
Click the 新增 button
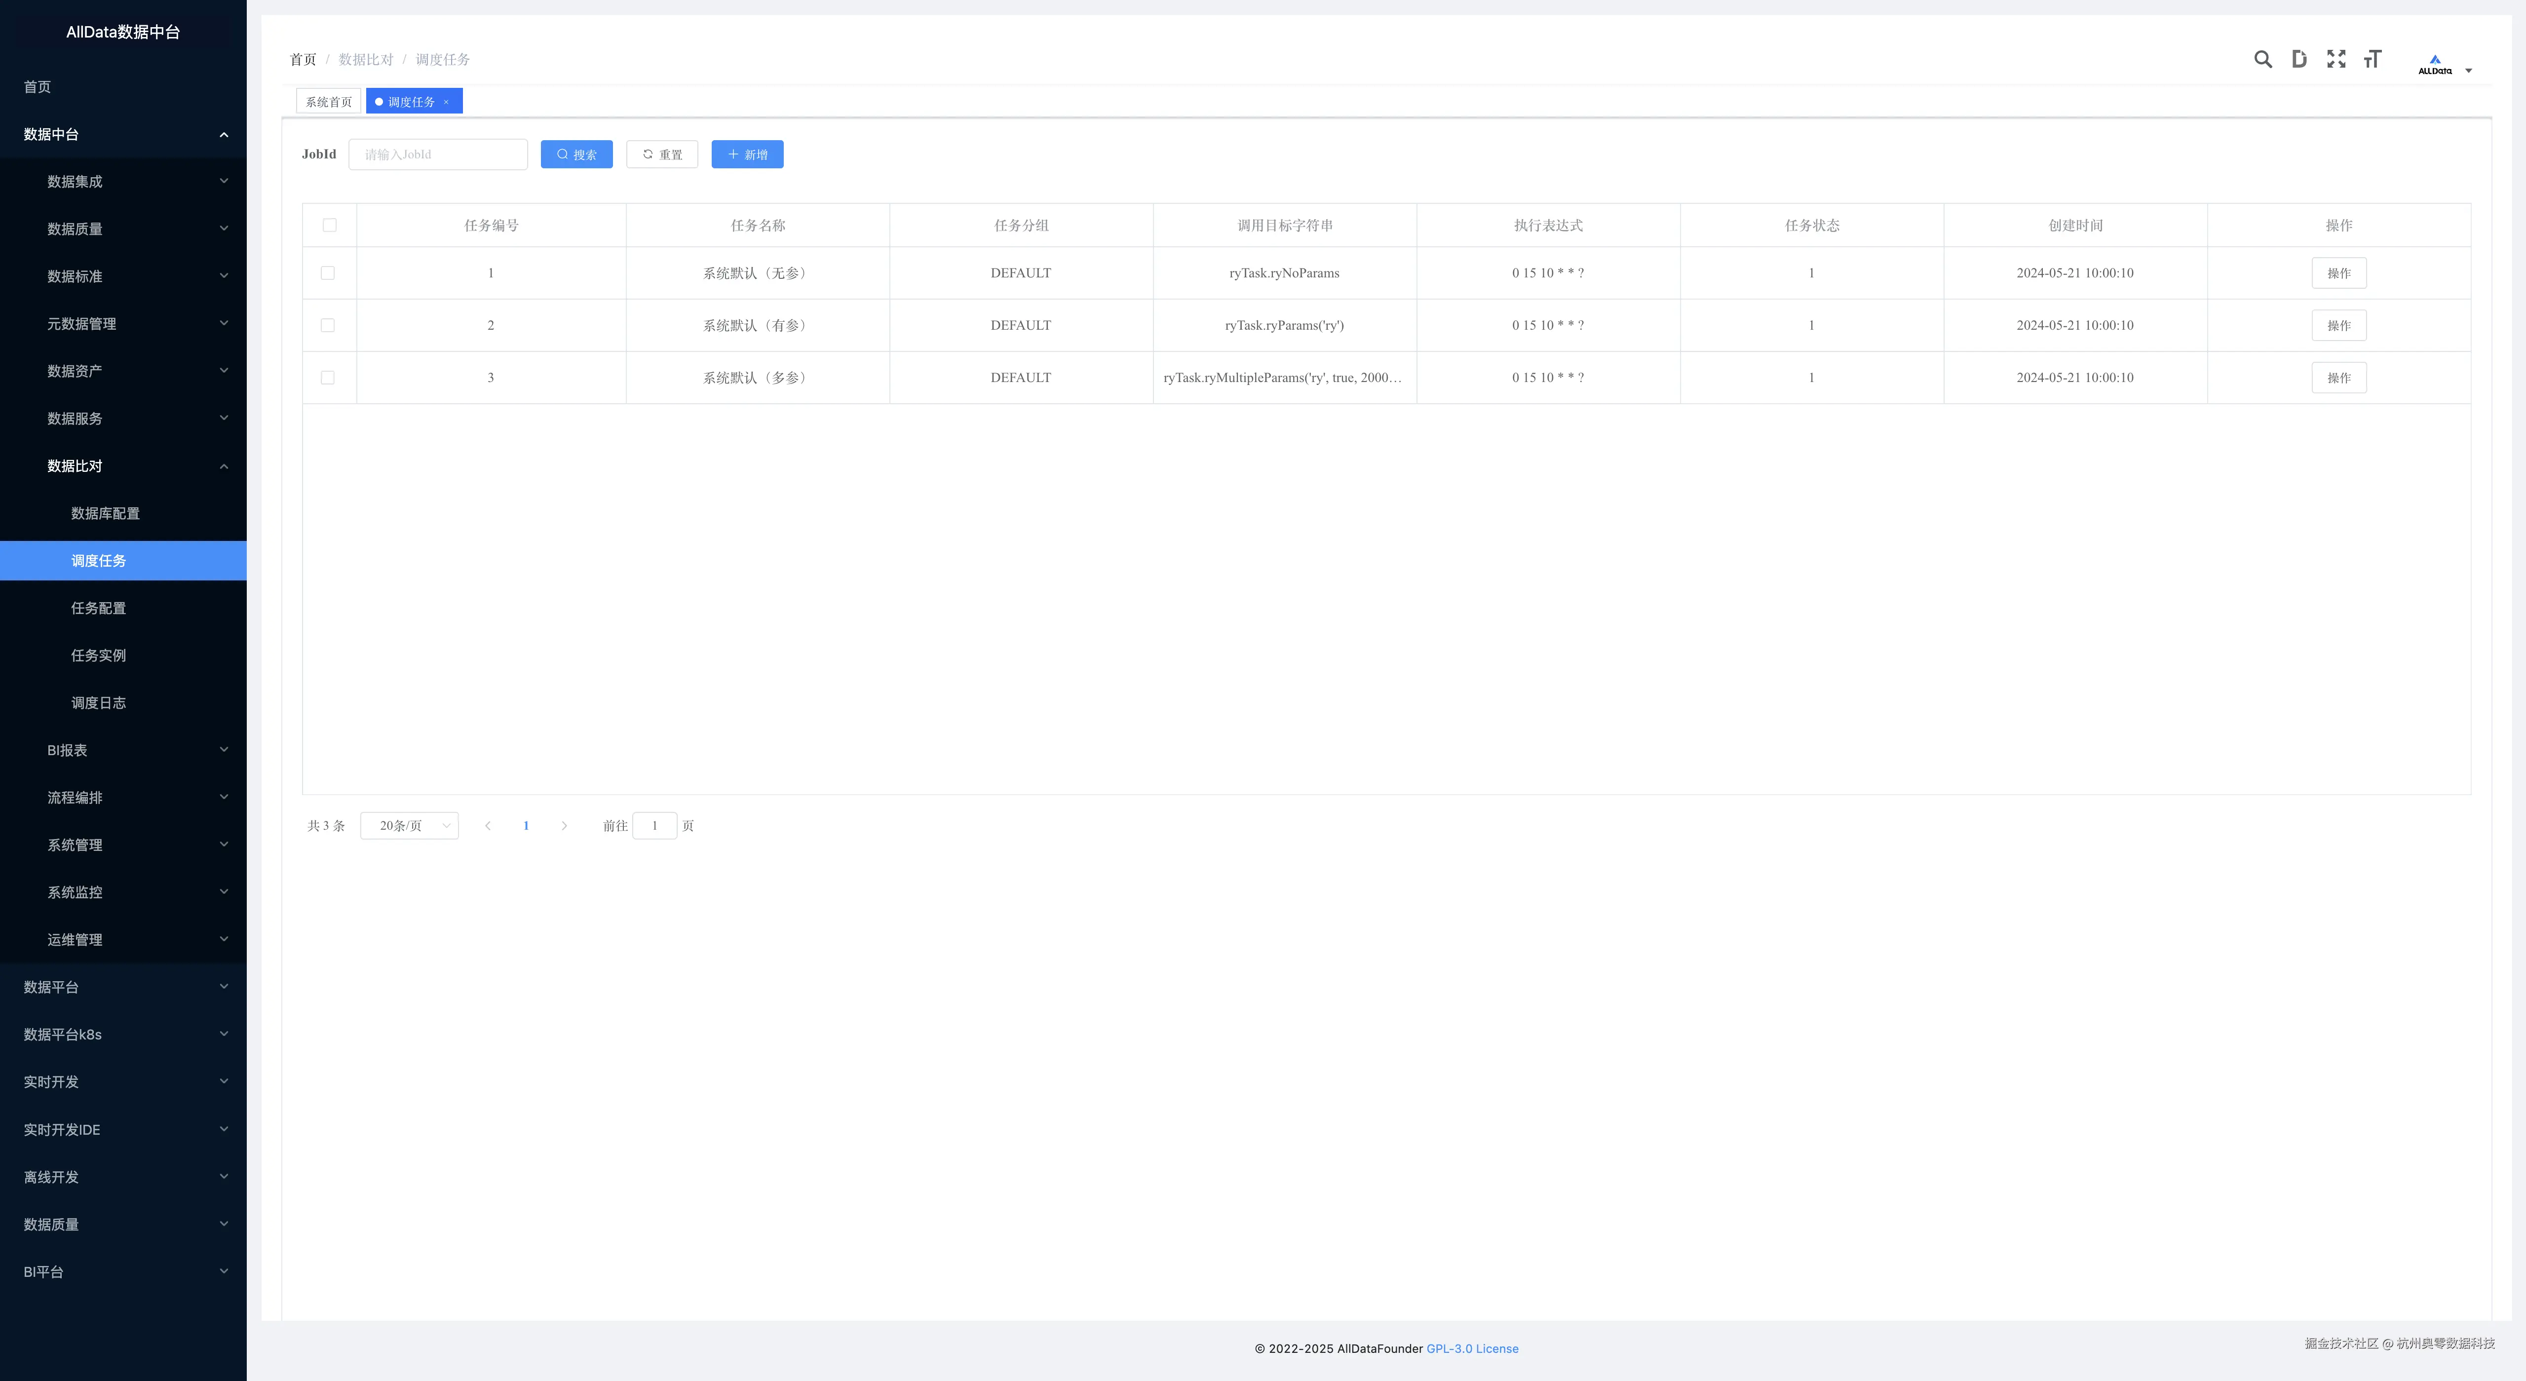click(x=747, y=154)
